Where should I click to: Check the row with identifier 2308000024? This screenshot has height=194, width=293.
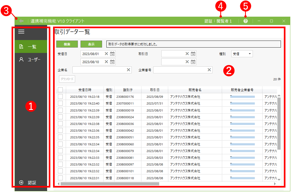(x=60, y=117)
